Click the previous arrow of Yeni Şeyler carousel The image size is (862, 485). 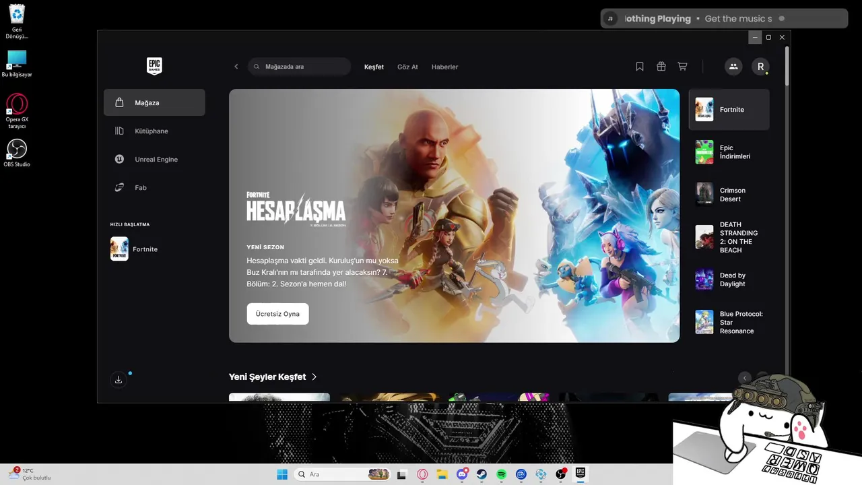point(745,378)
